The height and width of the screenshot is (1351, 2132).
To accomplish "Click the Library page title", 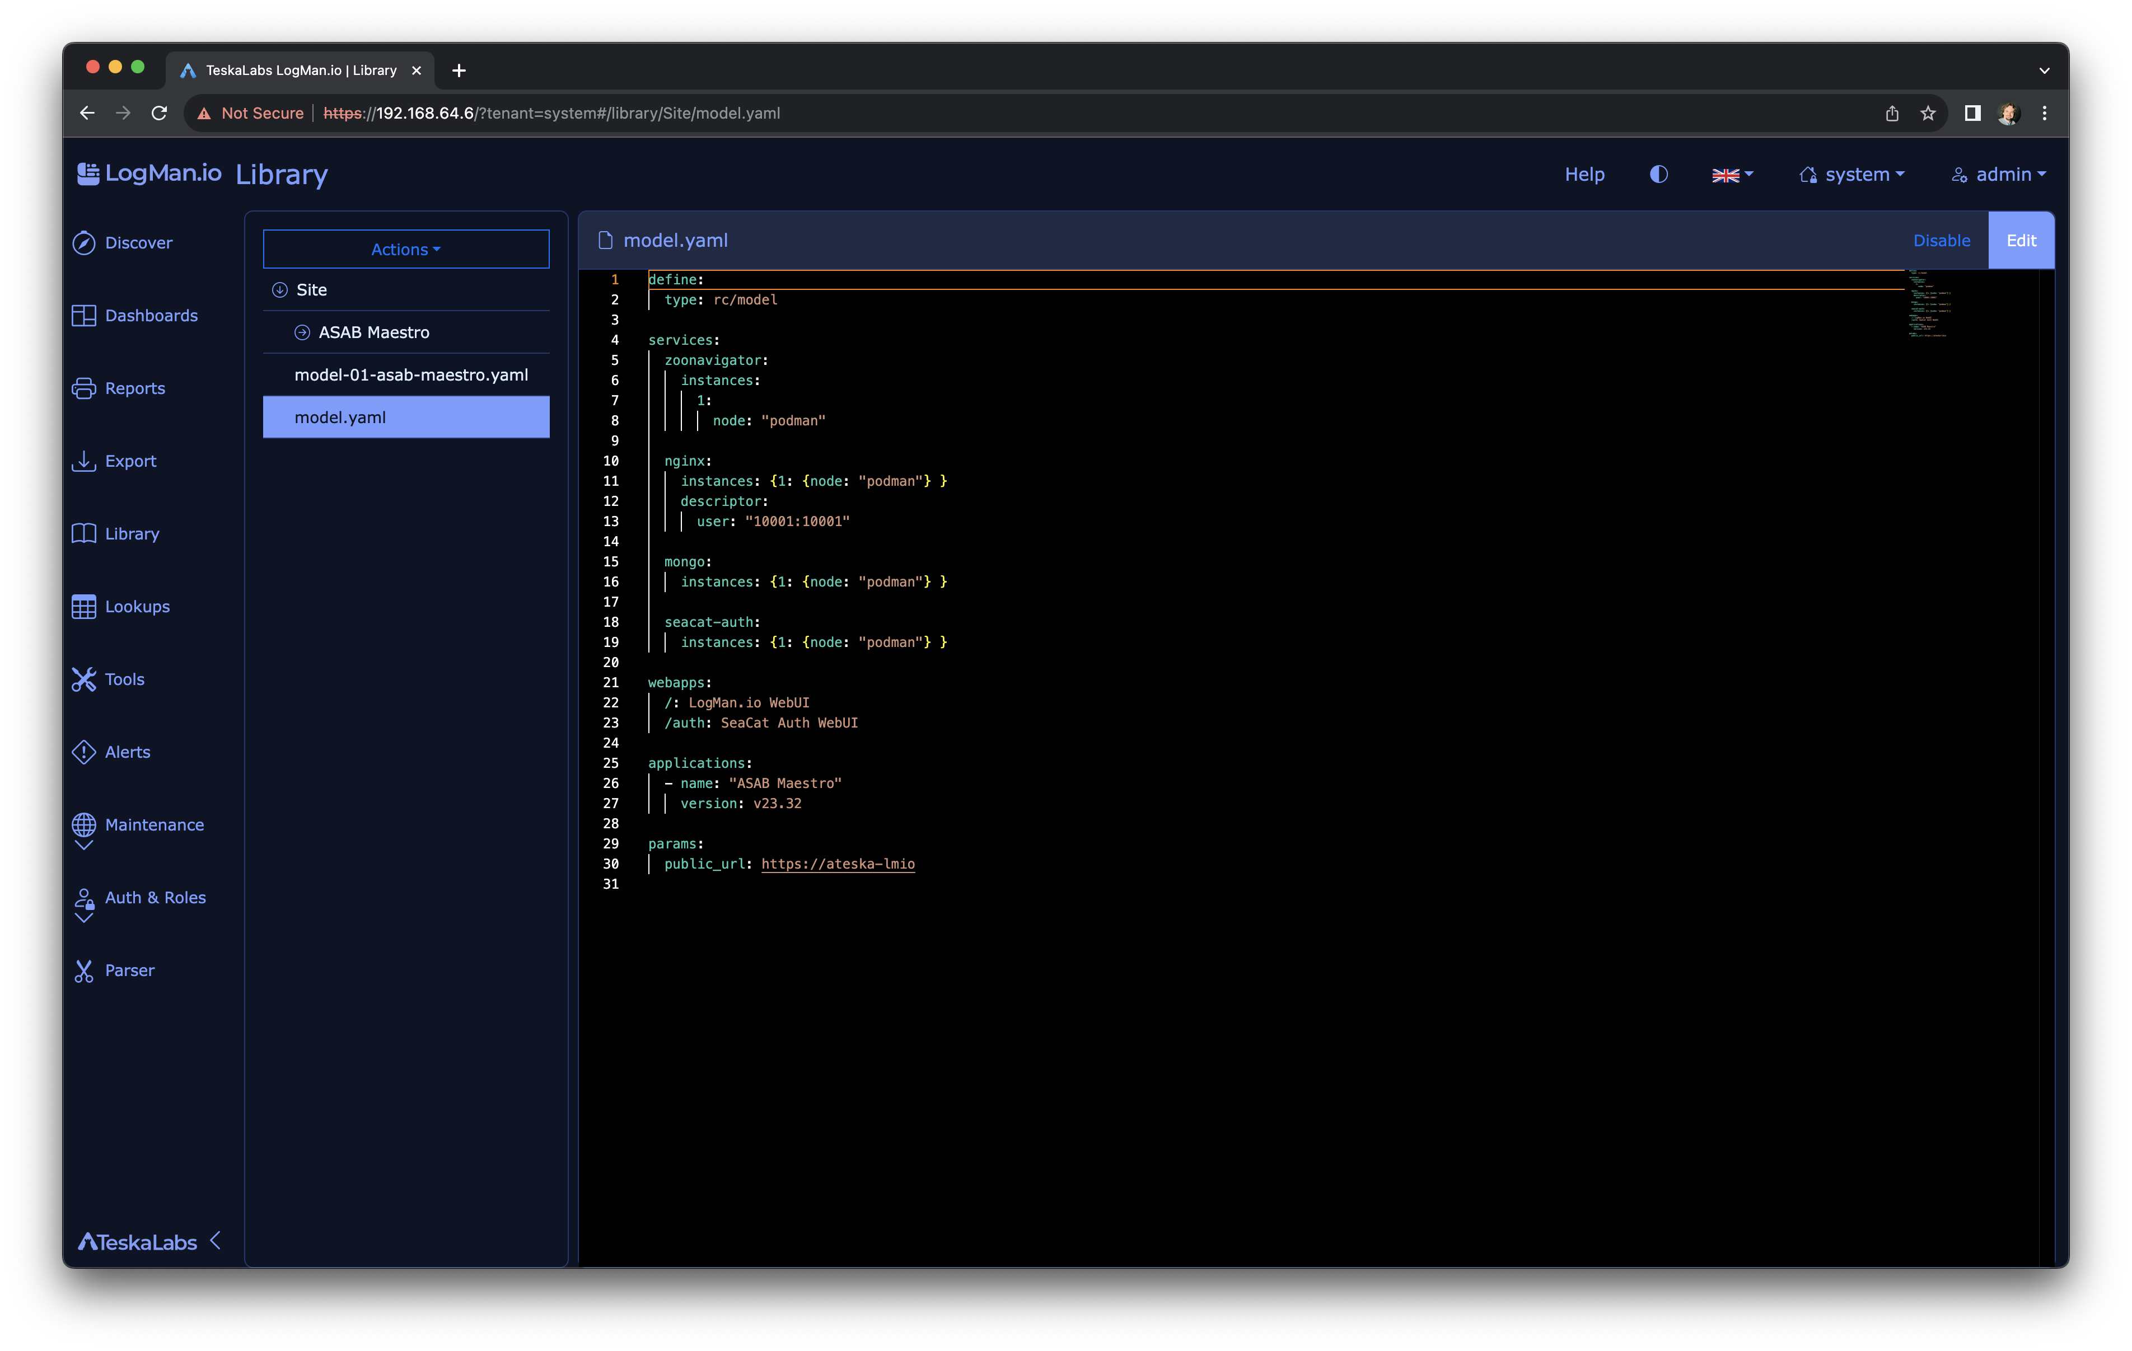I will (x=282, y=175).
